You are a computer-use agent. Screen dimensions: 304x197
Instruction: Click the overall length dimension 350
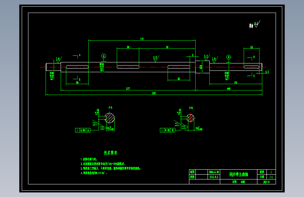[154, 93]
